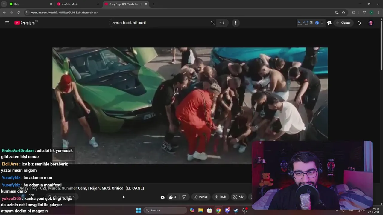Close the Kick tab
The image size is (383, 215).
(51, 4)
